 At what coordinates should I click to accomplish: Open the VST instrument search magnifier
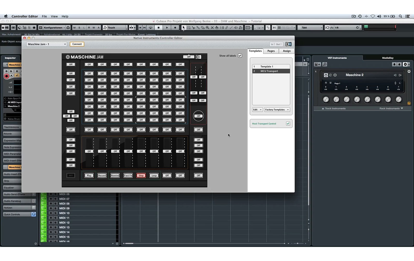pyautogui.click(x=325, y=64)
